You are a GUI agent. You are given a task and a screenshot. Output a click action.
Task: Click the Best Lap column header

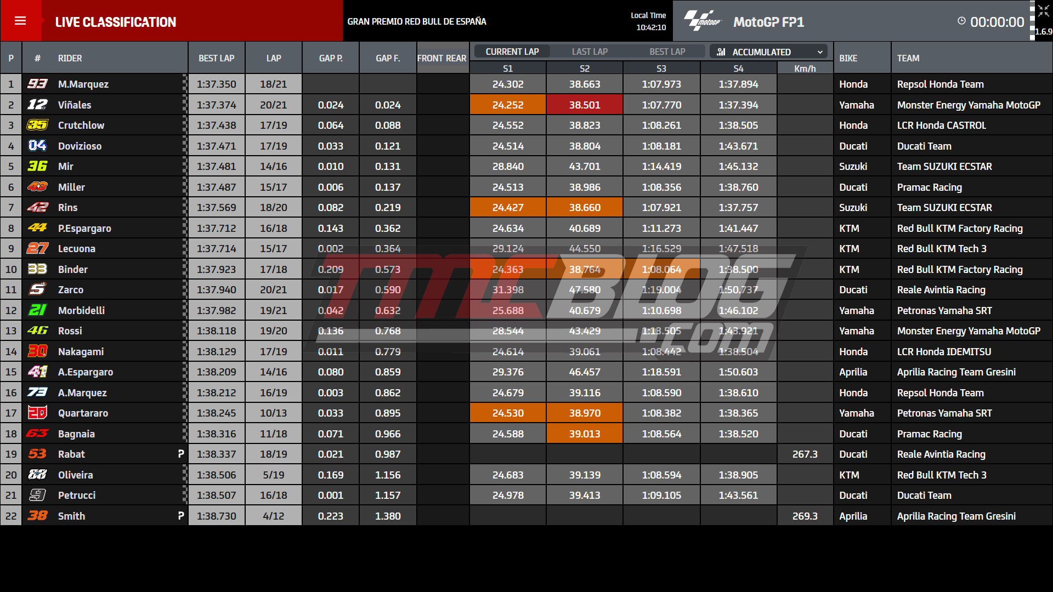pos(217,58)
